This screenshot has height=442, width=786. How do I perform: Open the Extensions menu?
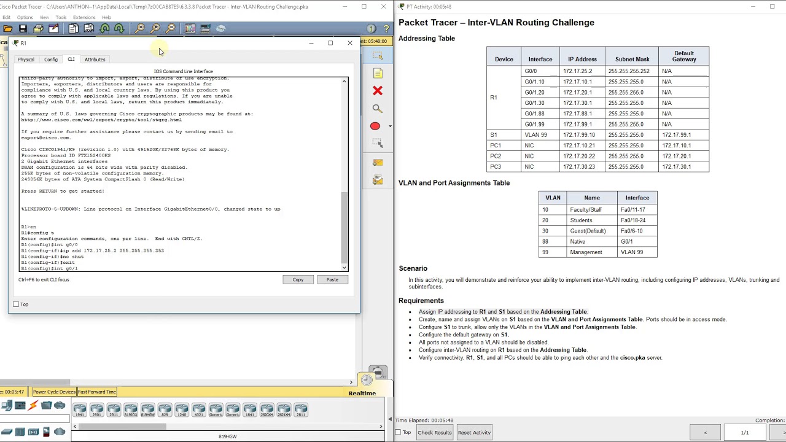84,17
